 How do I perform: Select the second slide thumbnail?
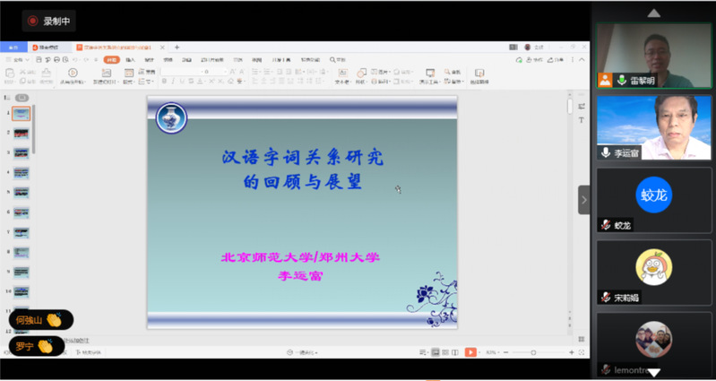click(21, 133)
